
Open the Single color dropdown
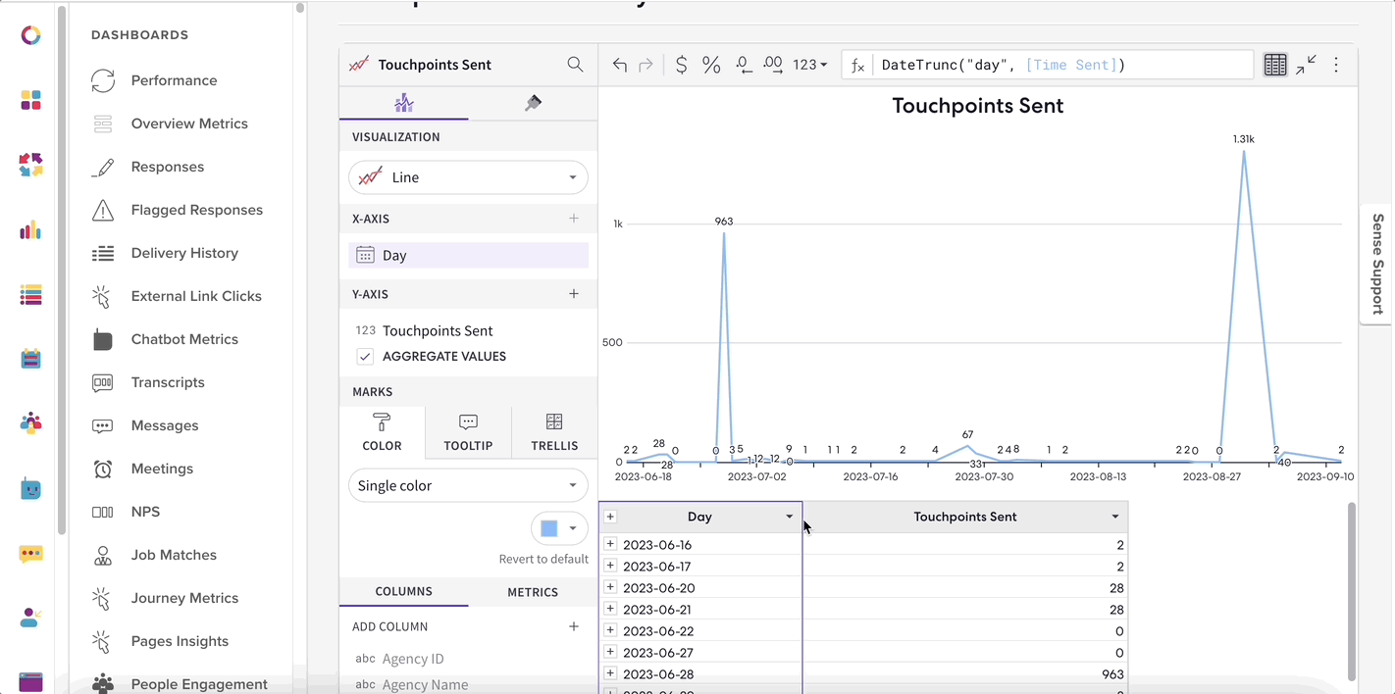pyautogui.click(x=468, y=485)
